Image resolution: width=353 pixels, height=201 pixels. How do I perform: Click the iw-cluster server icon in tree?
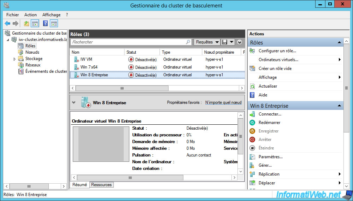point(14,40)
